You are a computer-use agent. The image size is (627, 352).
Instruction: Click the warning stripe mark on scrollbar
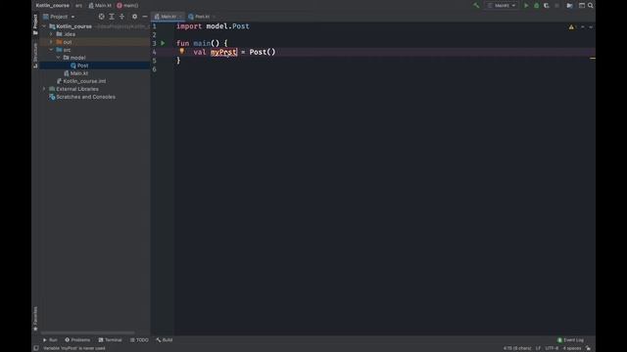pyautogui.click(x=593, y=59)
